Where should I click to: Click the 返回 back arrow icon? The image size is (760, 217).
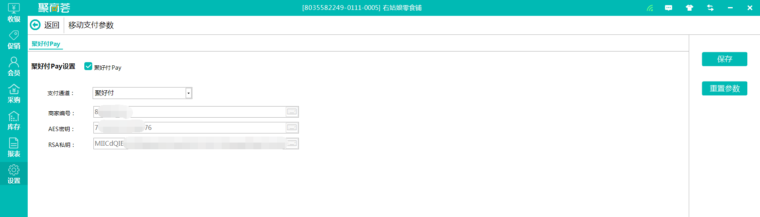point(35,25)
